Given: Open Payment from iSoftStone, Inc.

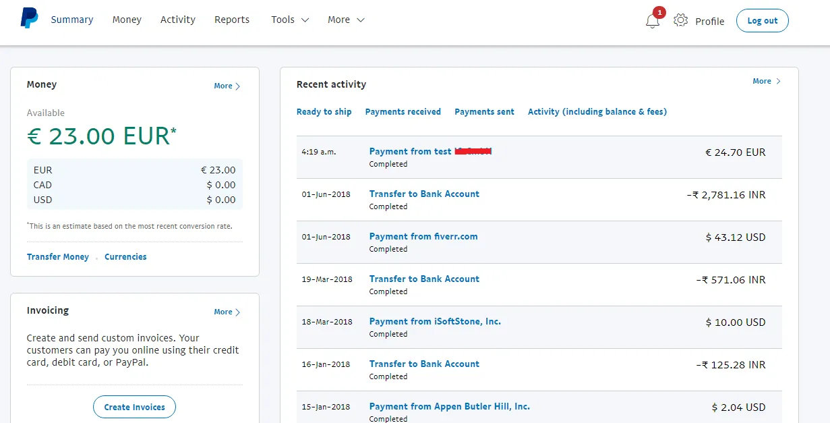Looking at the screenshot, I should pyautogui.click(x=435, y=321).
